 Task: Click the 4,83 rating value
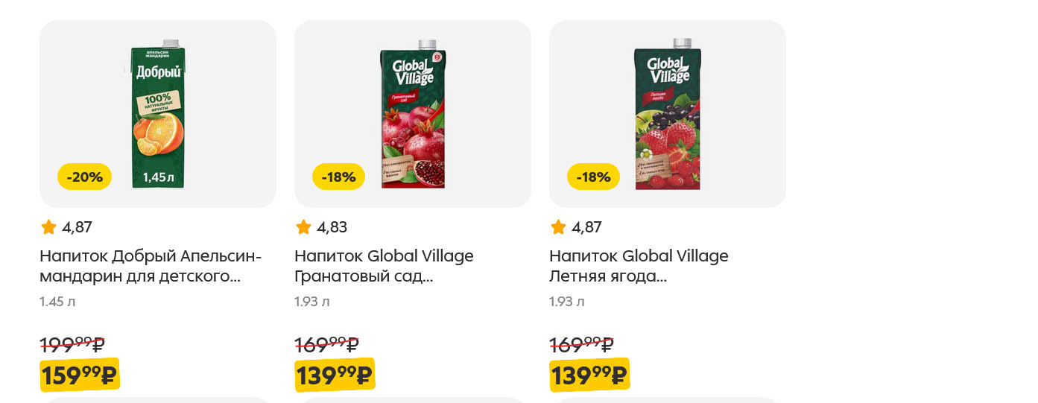click(332, 227)
